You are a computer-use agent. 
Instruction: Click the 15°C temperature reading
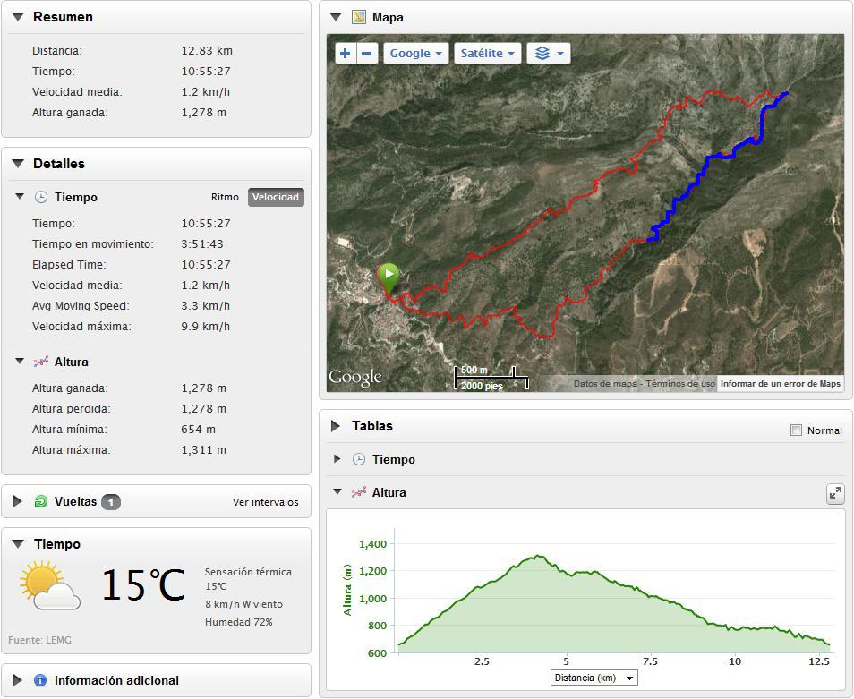143,584
